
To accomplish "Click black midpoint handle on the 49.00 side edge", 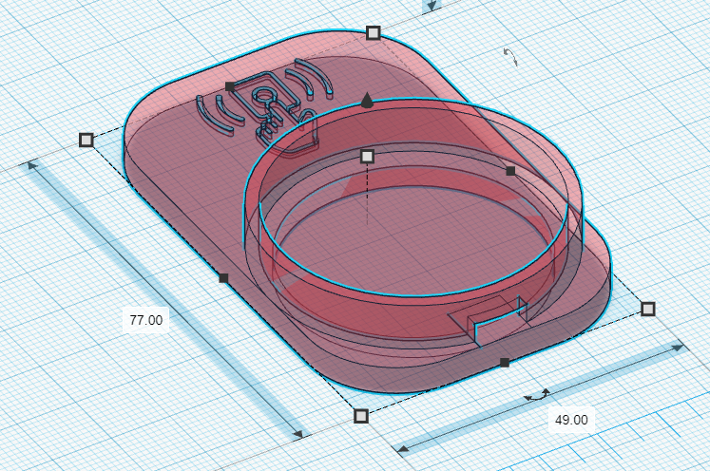I will tap(505, 363).
